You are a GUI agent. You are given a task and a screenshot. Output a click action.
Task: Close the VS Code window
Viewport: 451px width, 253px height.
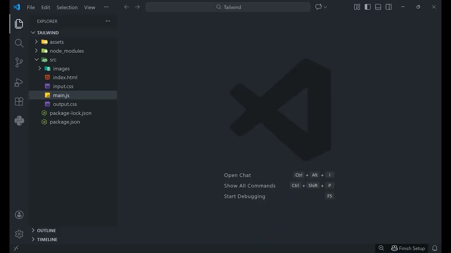coord(434,7)
